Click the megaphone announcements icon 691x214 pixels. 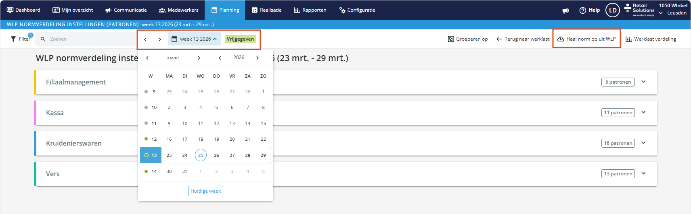pyautogui.click(x=565, y=10)
